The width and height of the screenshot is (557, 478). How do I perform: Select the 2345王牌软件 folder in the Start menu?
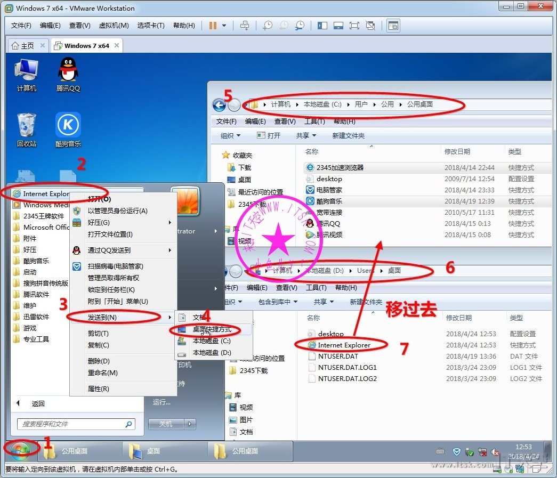point(44,216)
